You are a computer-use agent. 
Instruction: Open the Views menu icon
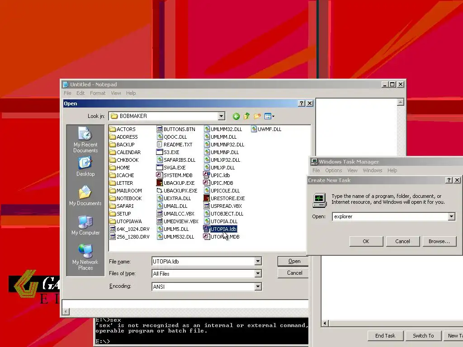(x=269, y=116)
